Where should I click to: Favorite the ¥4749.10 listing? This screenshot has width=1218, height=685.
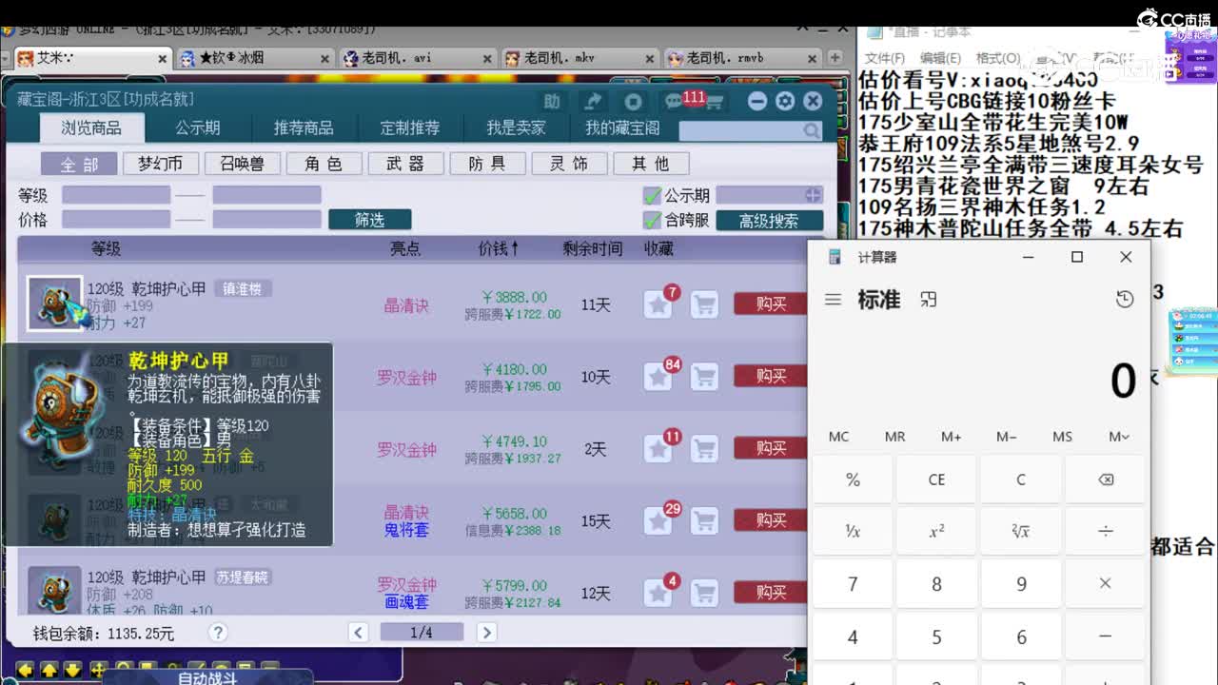(658, 448)
